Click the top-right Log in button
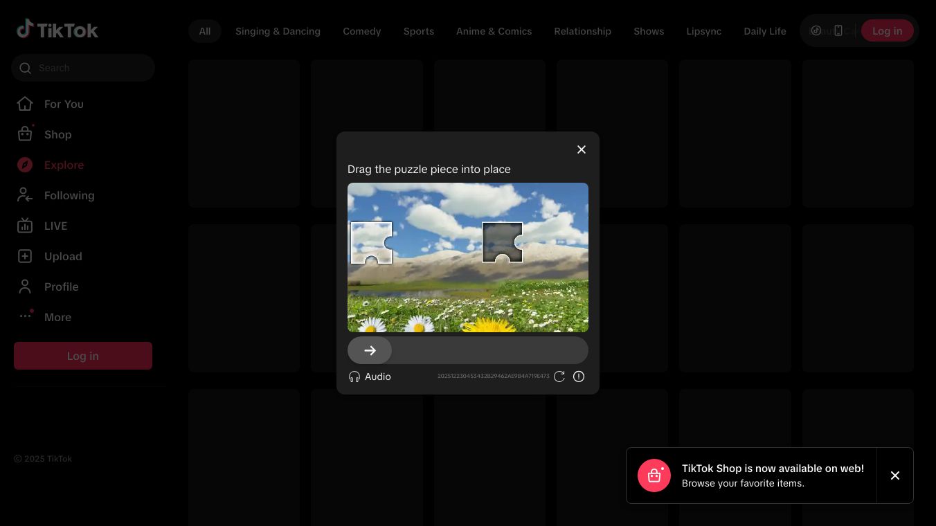This screenshot has width=936, height=526. 887,31
